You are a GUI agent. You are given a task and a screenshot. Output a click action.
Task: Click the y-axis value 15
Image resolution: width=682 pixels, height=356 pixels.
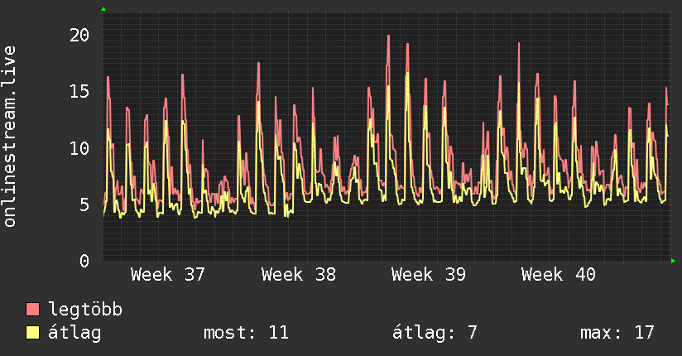click(x=79, y=92)
